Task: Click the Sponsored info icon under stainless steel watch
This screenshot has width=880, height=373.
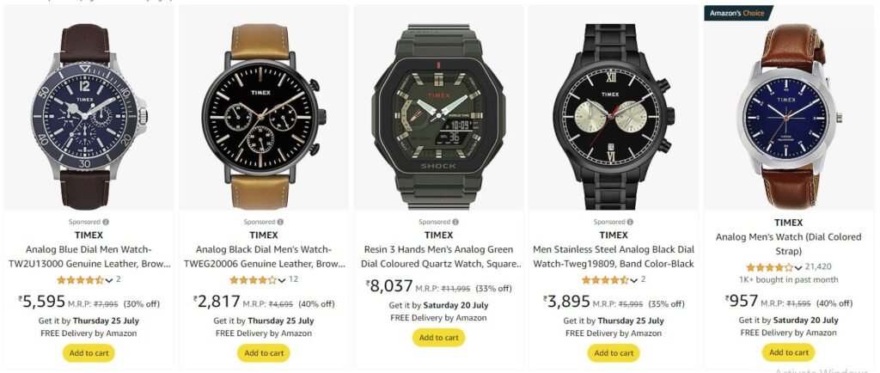Action: tap(630, 222)
